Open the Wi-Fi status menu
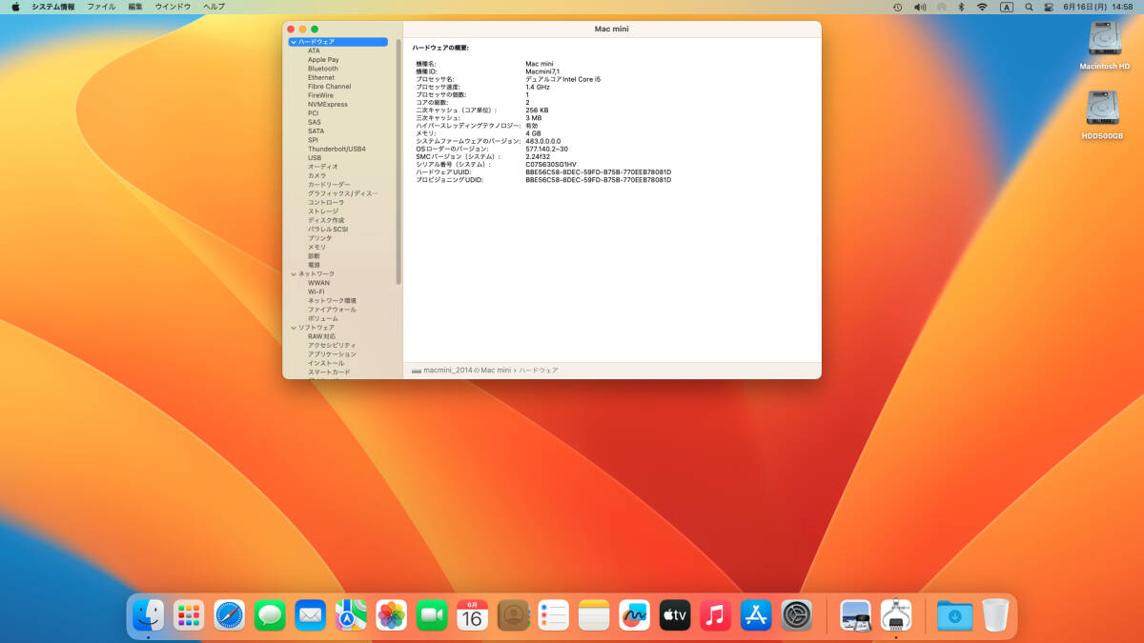 [982, 7]
